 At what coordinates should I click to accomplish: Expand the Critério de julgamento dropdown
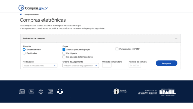(x=80, y=65)
